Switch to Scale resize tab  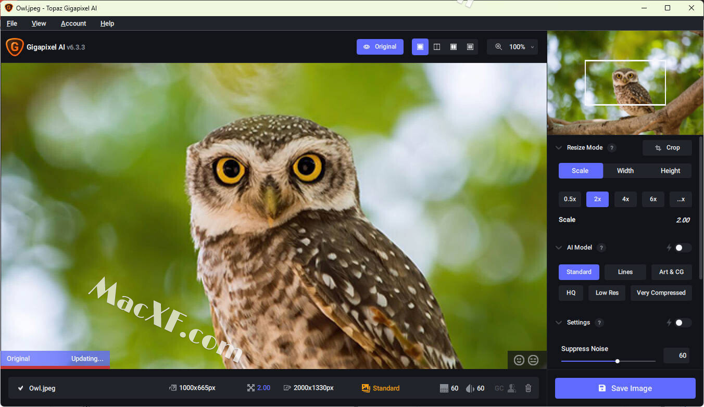tap(580, 171)
